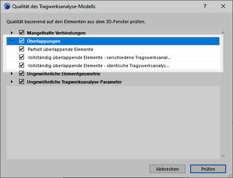Uncheck Partiell überlappende Elemente
This screenshot has width=233, height=178.
click(x=22, y=49)
